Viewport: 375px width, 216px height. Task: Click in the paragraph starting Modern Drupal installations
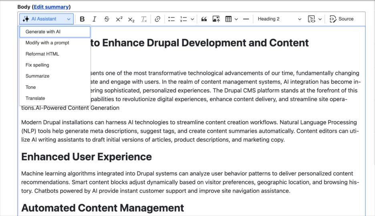(x=190, y=131)
